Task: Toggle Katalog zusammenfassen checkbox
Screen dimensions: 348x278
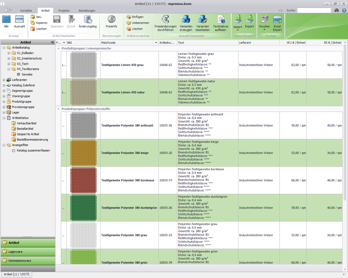Action: 14,151
